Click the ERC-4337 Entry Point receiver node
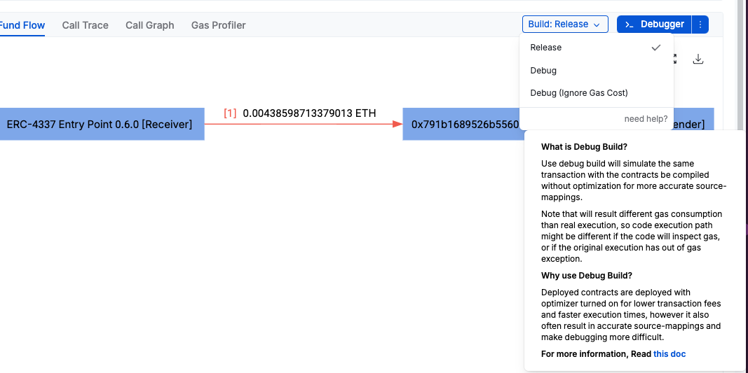The image size is (748, 373). (x=100, y=125)
